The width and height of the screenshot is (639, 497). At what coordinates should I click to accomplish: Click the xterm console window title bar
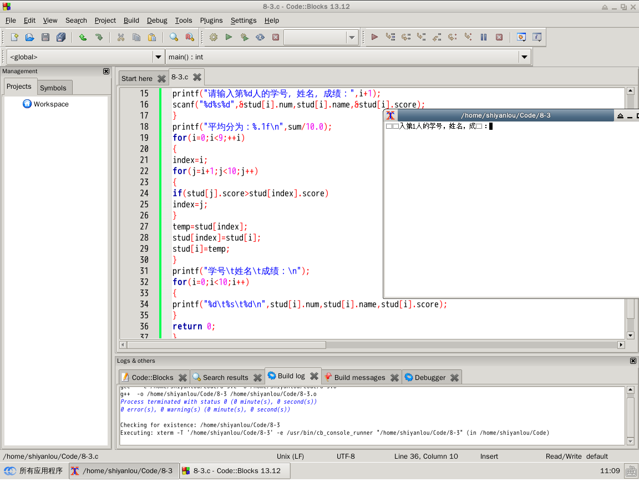coord(505,116)
